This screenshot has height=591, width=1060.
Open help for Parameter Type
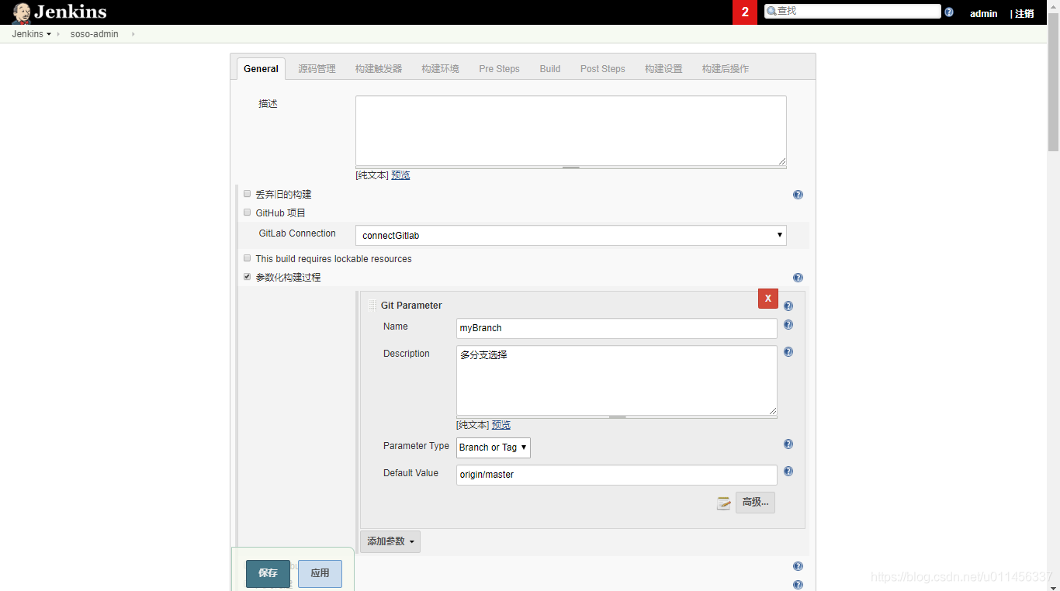788,444
